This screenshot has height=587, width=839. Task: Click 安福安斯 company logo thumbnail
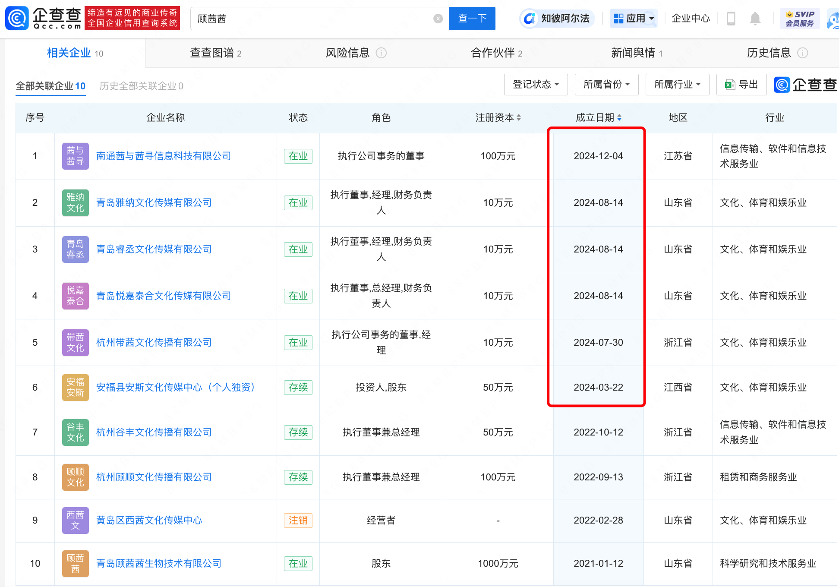click(76, 388)
